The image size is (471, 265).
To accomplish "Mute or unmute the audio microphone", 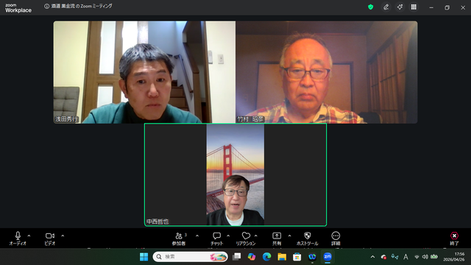I will click(x=18, y=239).
